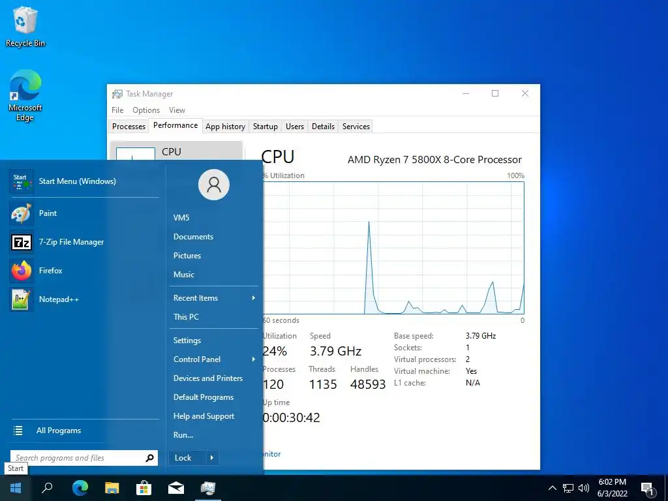
Task: Click the 3.79 GHz speed value
Action: coord(335,351)
